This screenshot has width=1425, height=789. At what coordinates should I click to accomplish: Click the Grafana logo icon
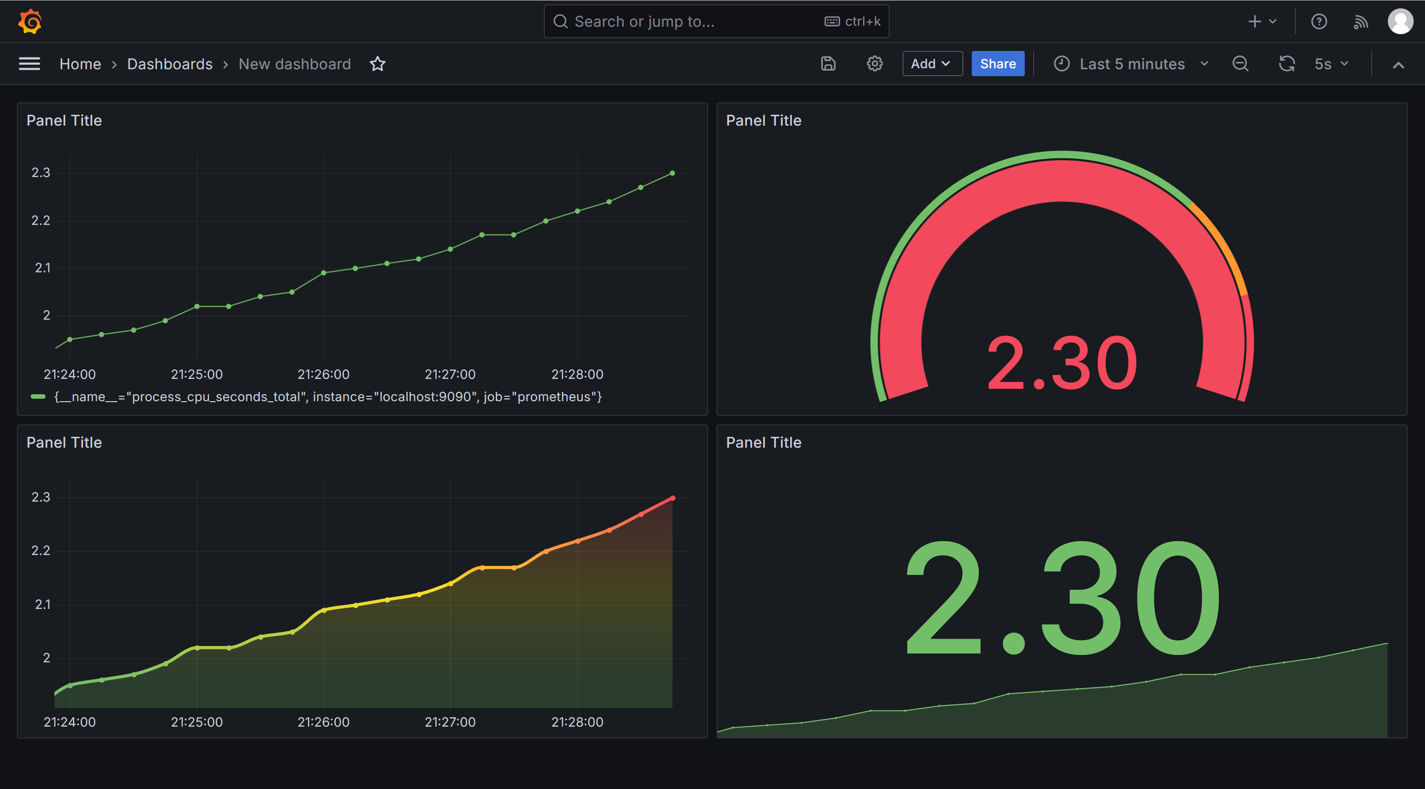[30, 22]
